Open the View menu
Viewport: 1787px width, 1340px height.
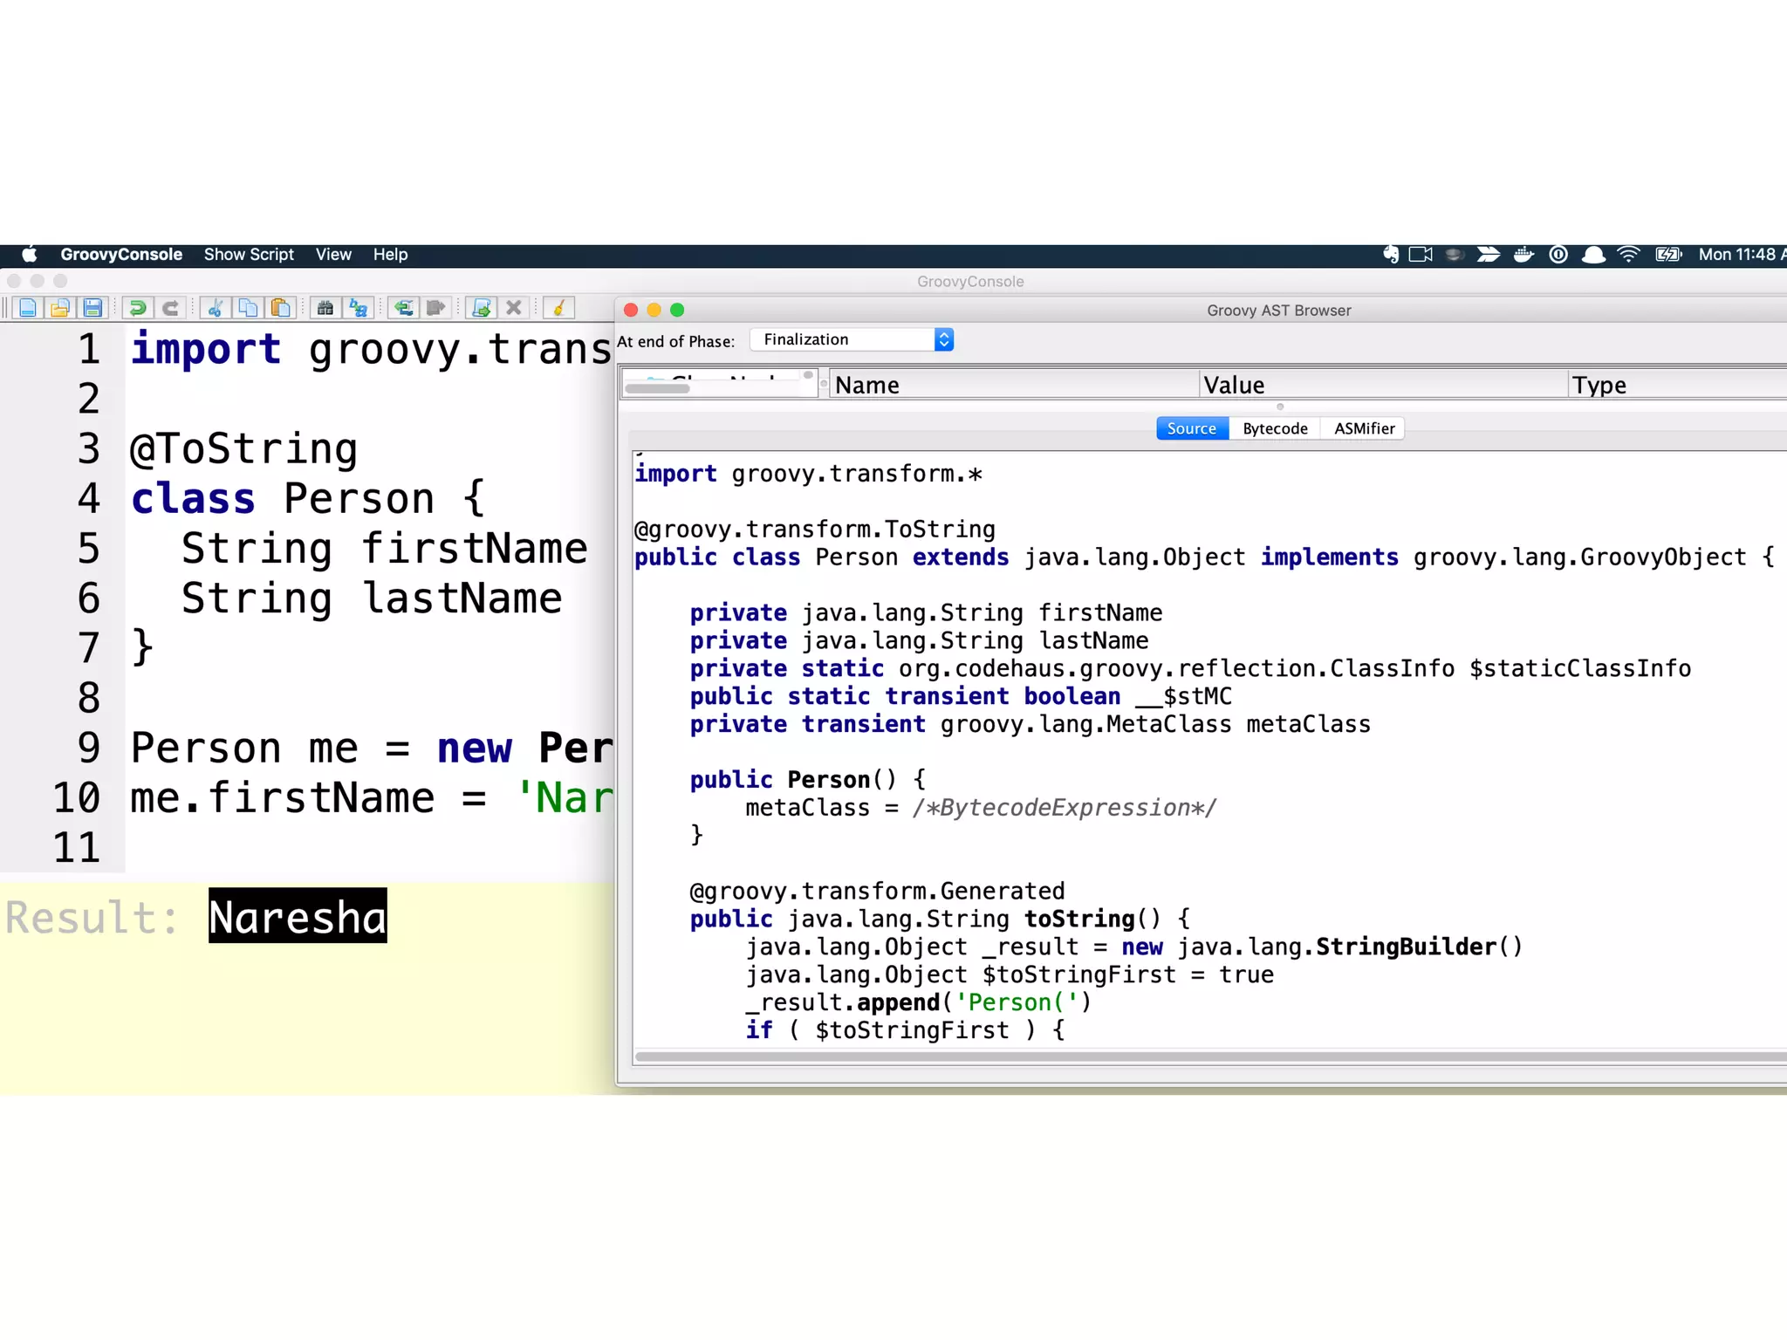(333, 255)
